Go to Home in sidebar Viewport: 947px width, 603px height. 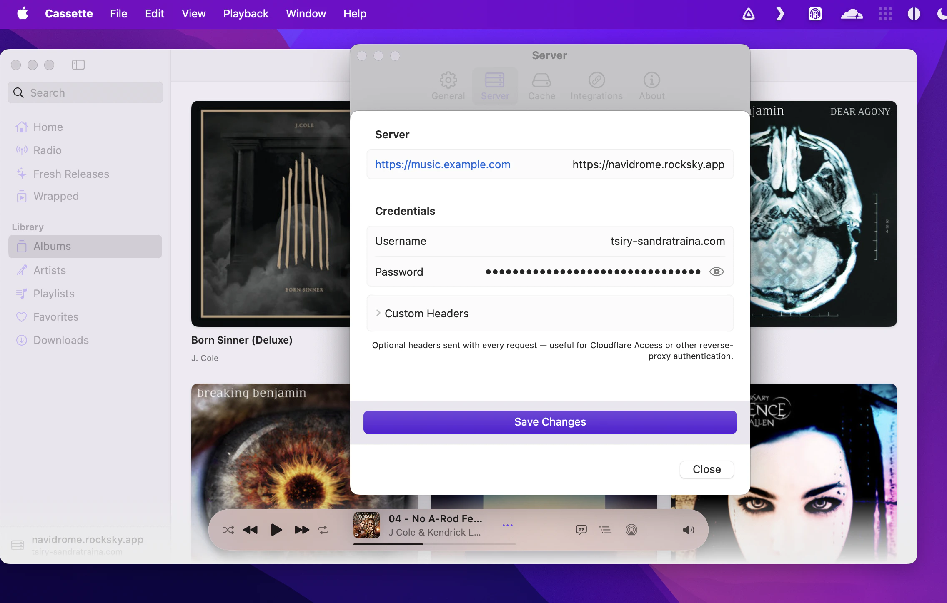click(85, 127)
